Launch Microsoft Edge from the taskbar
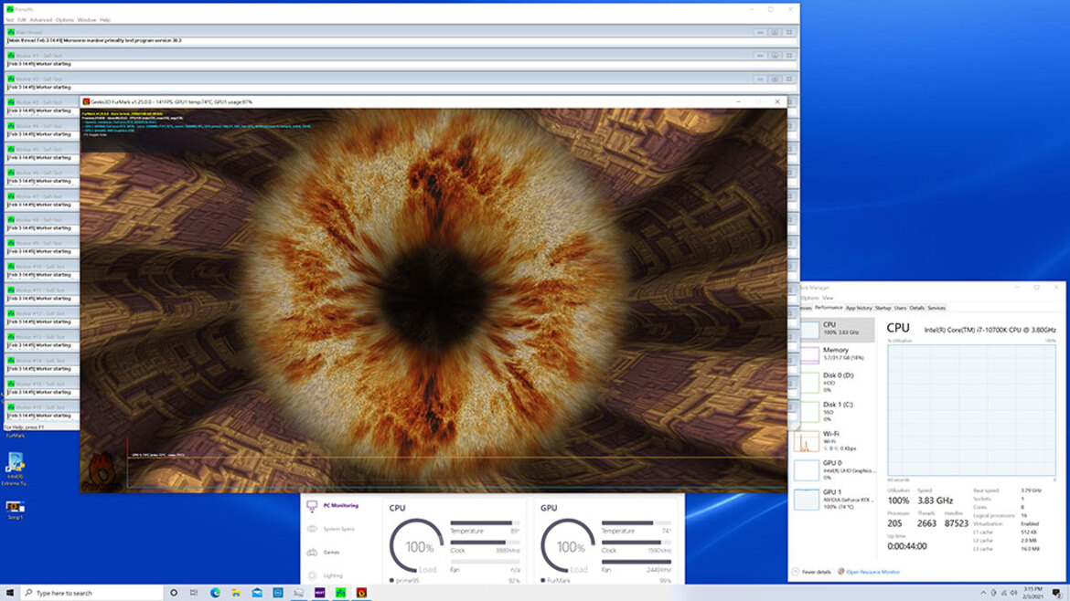1070x601 pixels. pyautogui.click(x=215, y=593)
